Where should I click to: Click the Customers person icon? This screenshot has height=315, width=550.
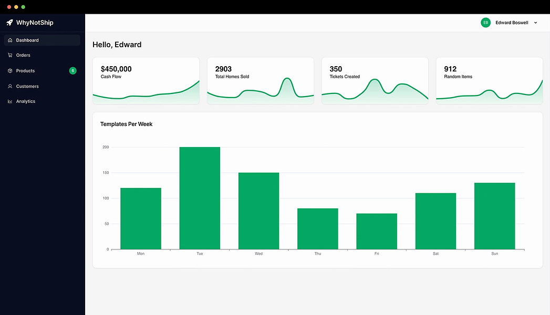click(x=10, y=86)
